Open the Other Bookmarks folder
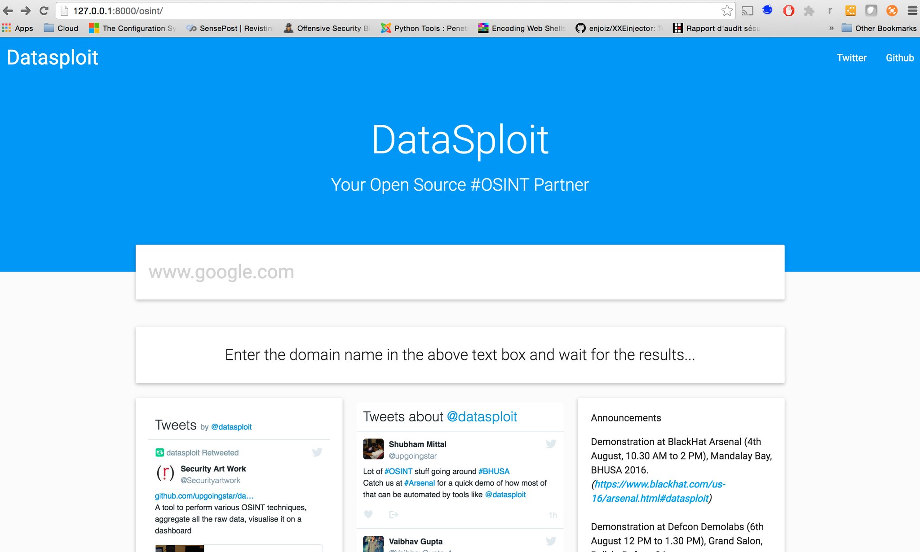The width and height of the screenshot is (920, 552). (x=879, y=28)
